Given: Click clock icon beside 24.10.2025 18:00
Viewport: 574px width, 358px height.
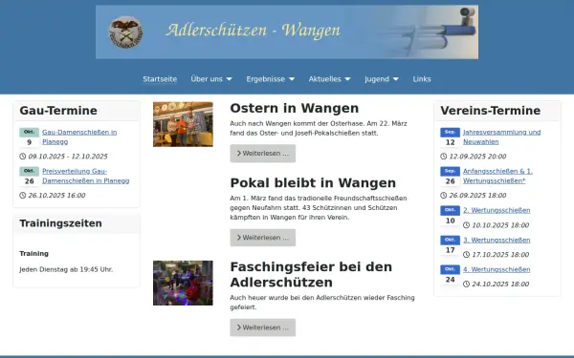Looking at the screenshot, I should pyautogui.click(x=466, y=284).
